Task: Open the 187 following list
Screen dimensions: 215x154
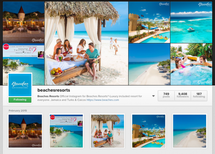Action: pyautogui.click(x=199, y=95)
